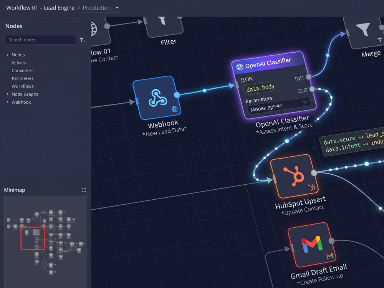The height and width of the screenshot is (288, 384).
Task: Select the Webhook node icon
Action: (x=157, y=98)
